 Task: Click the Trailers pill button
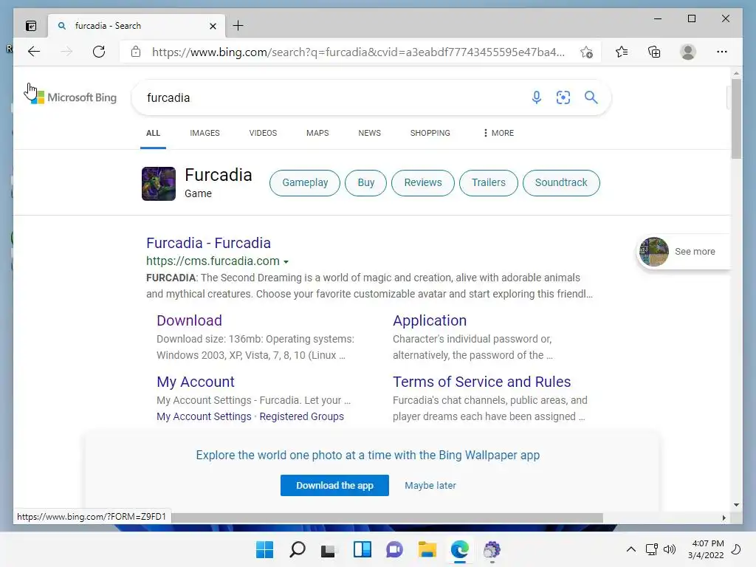[489, 183]
